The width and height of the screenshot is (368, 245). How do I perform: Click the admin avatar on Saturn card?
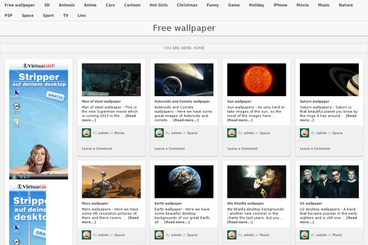[304, 133]
